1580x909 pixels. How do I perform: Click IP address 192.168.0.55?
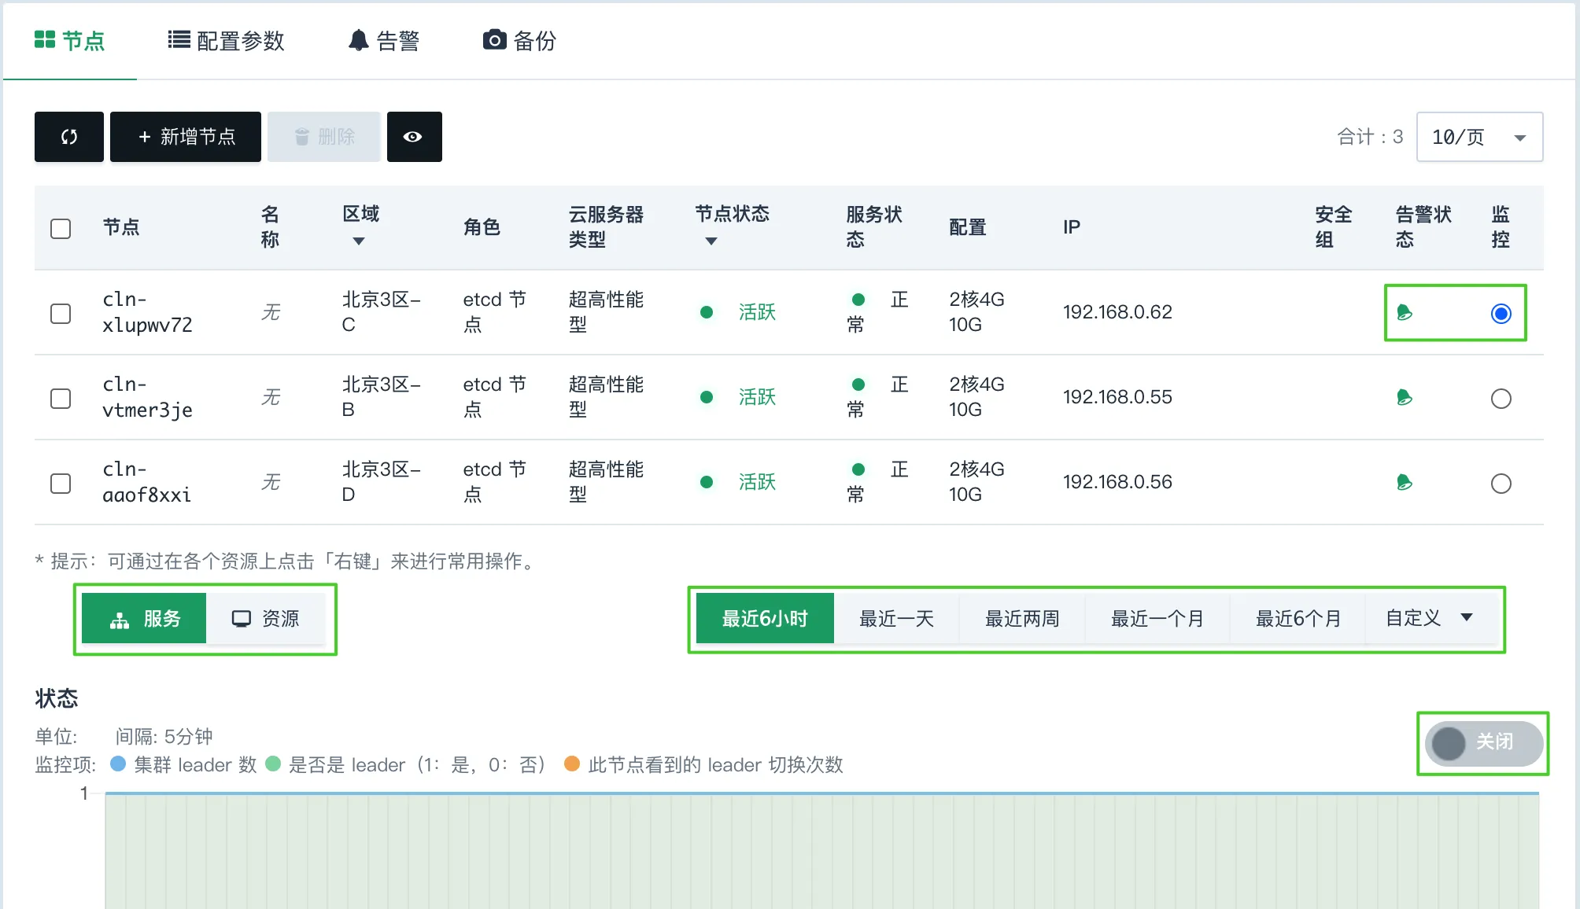1117,397
